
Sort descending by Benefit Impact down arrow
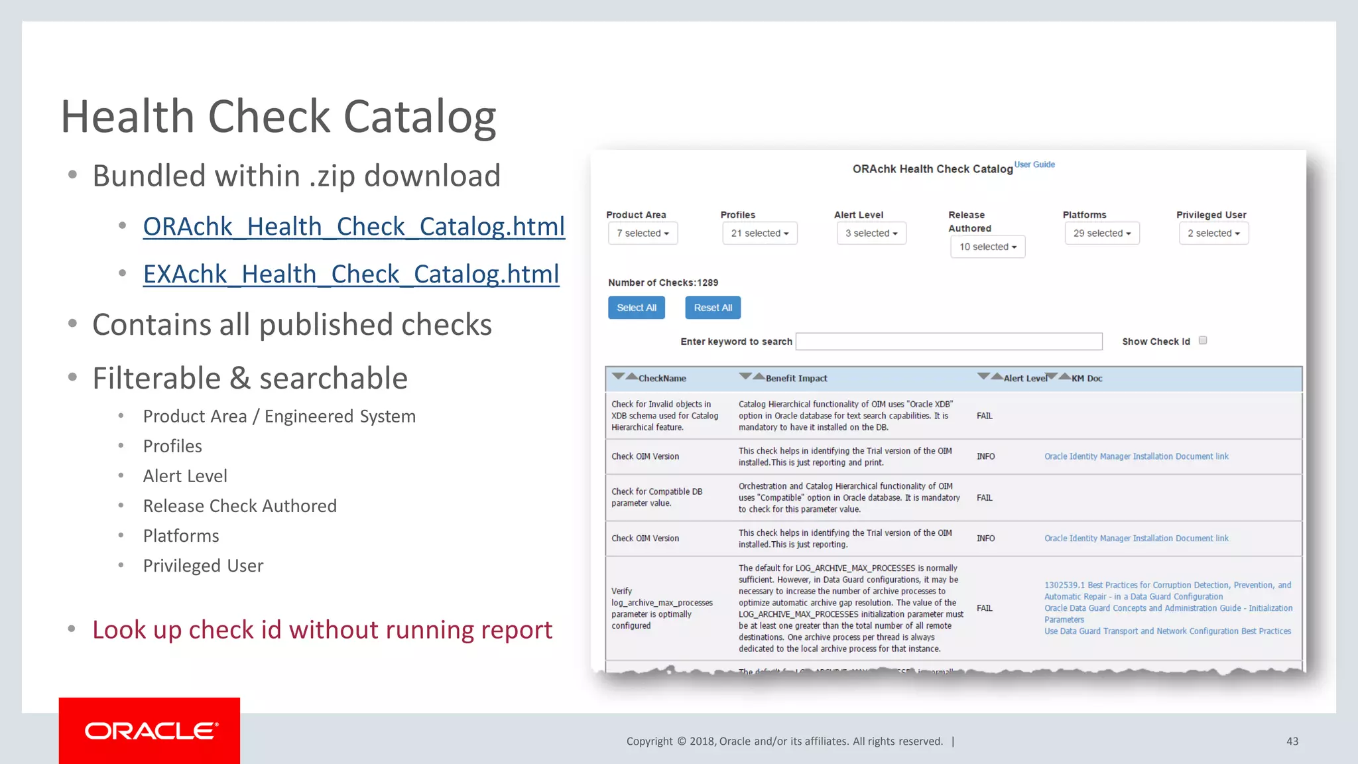point(745,376)
